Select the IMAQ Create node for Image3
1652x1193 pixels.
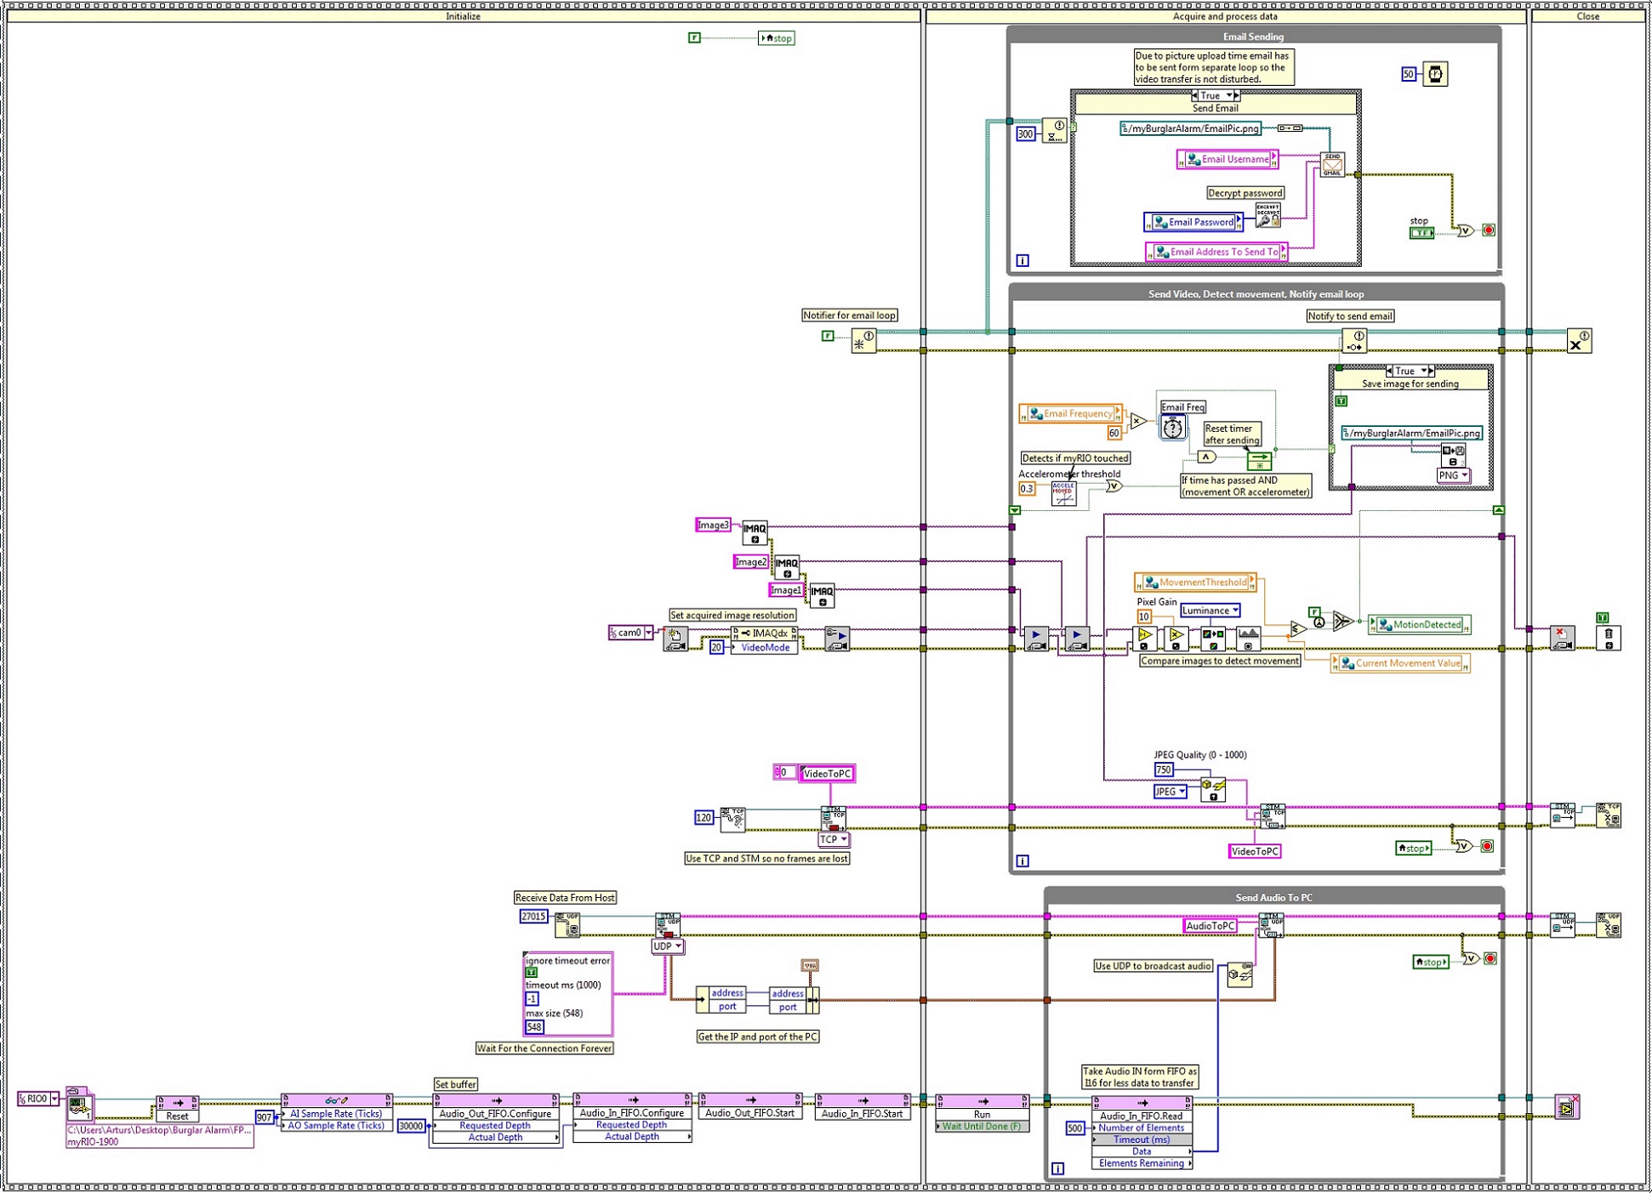coord(754,532)
